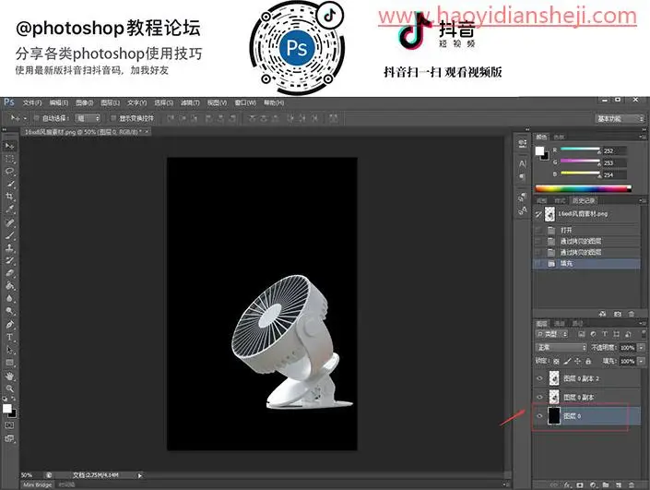Toggle Quick Mask mode icon
Viewport: 650px width, 490px height.
point(9,425)
